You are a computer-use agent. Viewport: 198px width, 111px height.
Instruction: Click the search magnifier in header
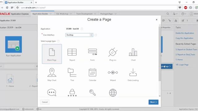[x=168, y=14]
